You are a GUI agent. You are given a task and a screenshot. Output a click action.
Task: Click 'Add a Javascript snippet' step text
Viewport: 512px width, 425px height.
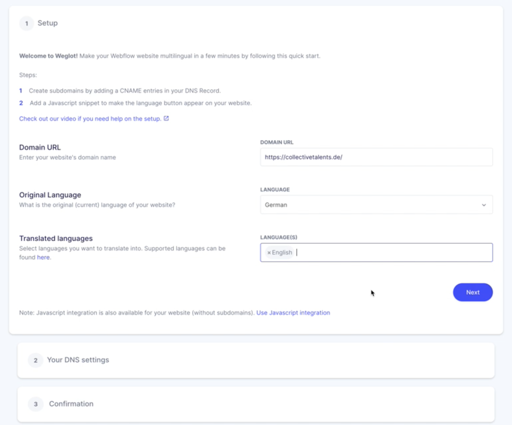140,103
